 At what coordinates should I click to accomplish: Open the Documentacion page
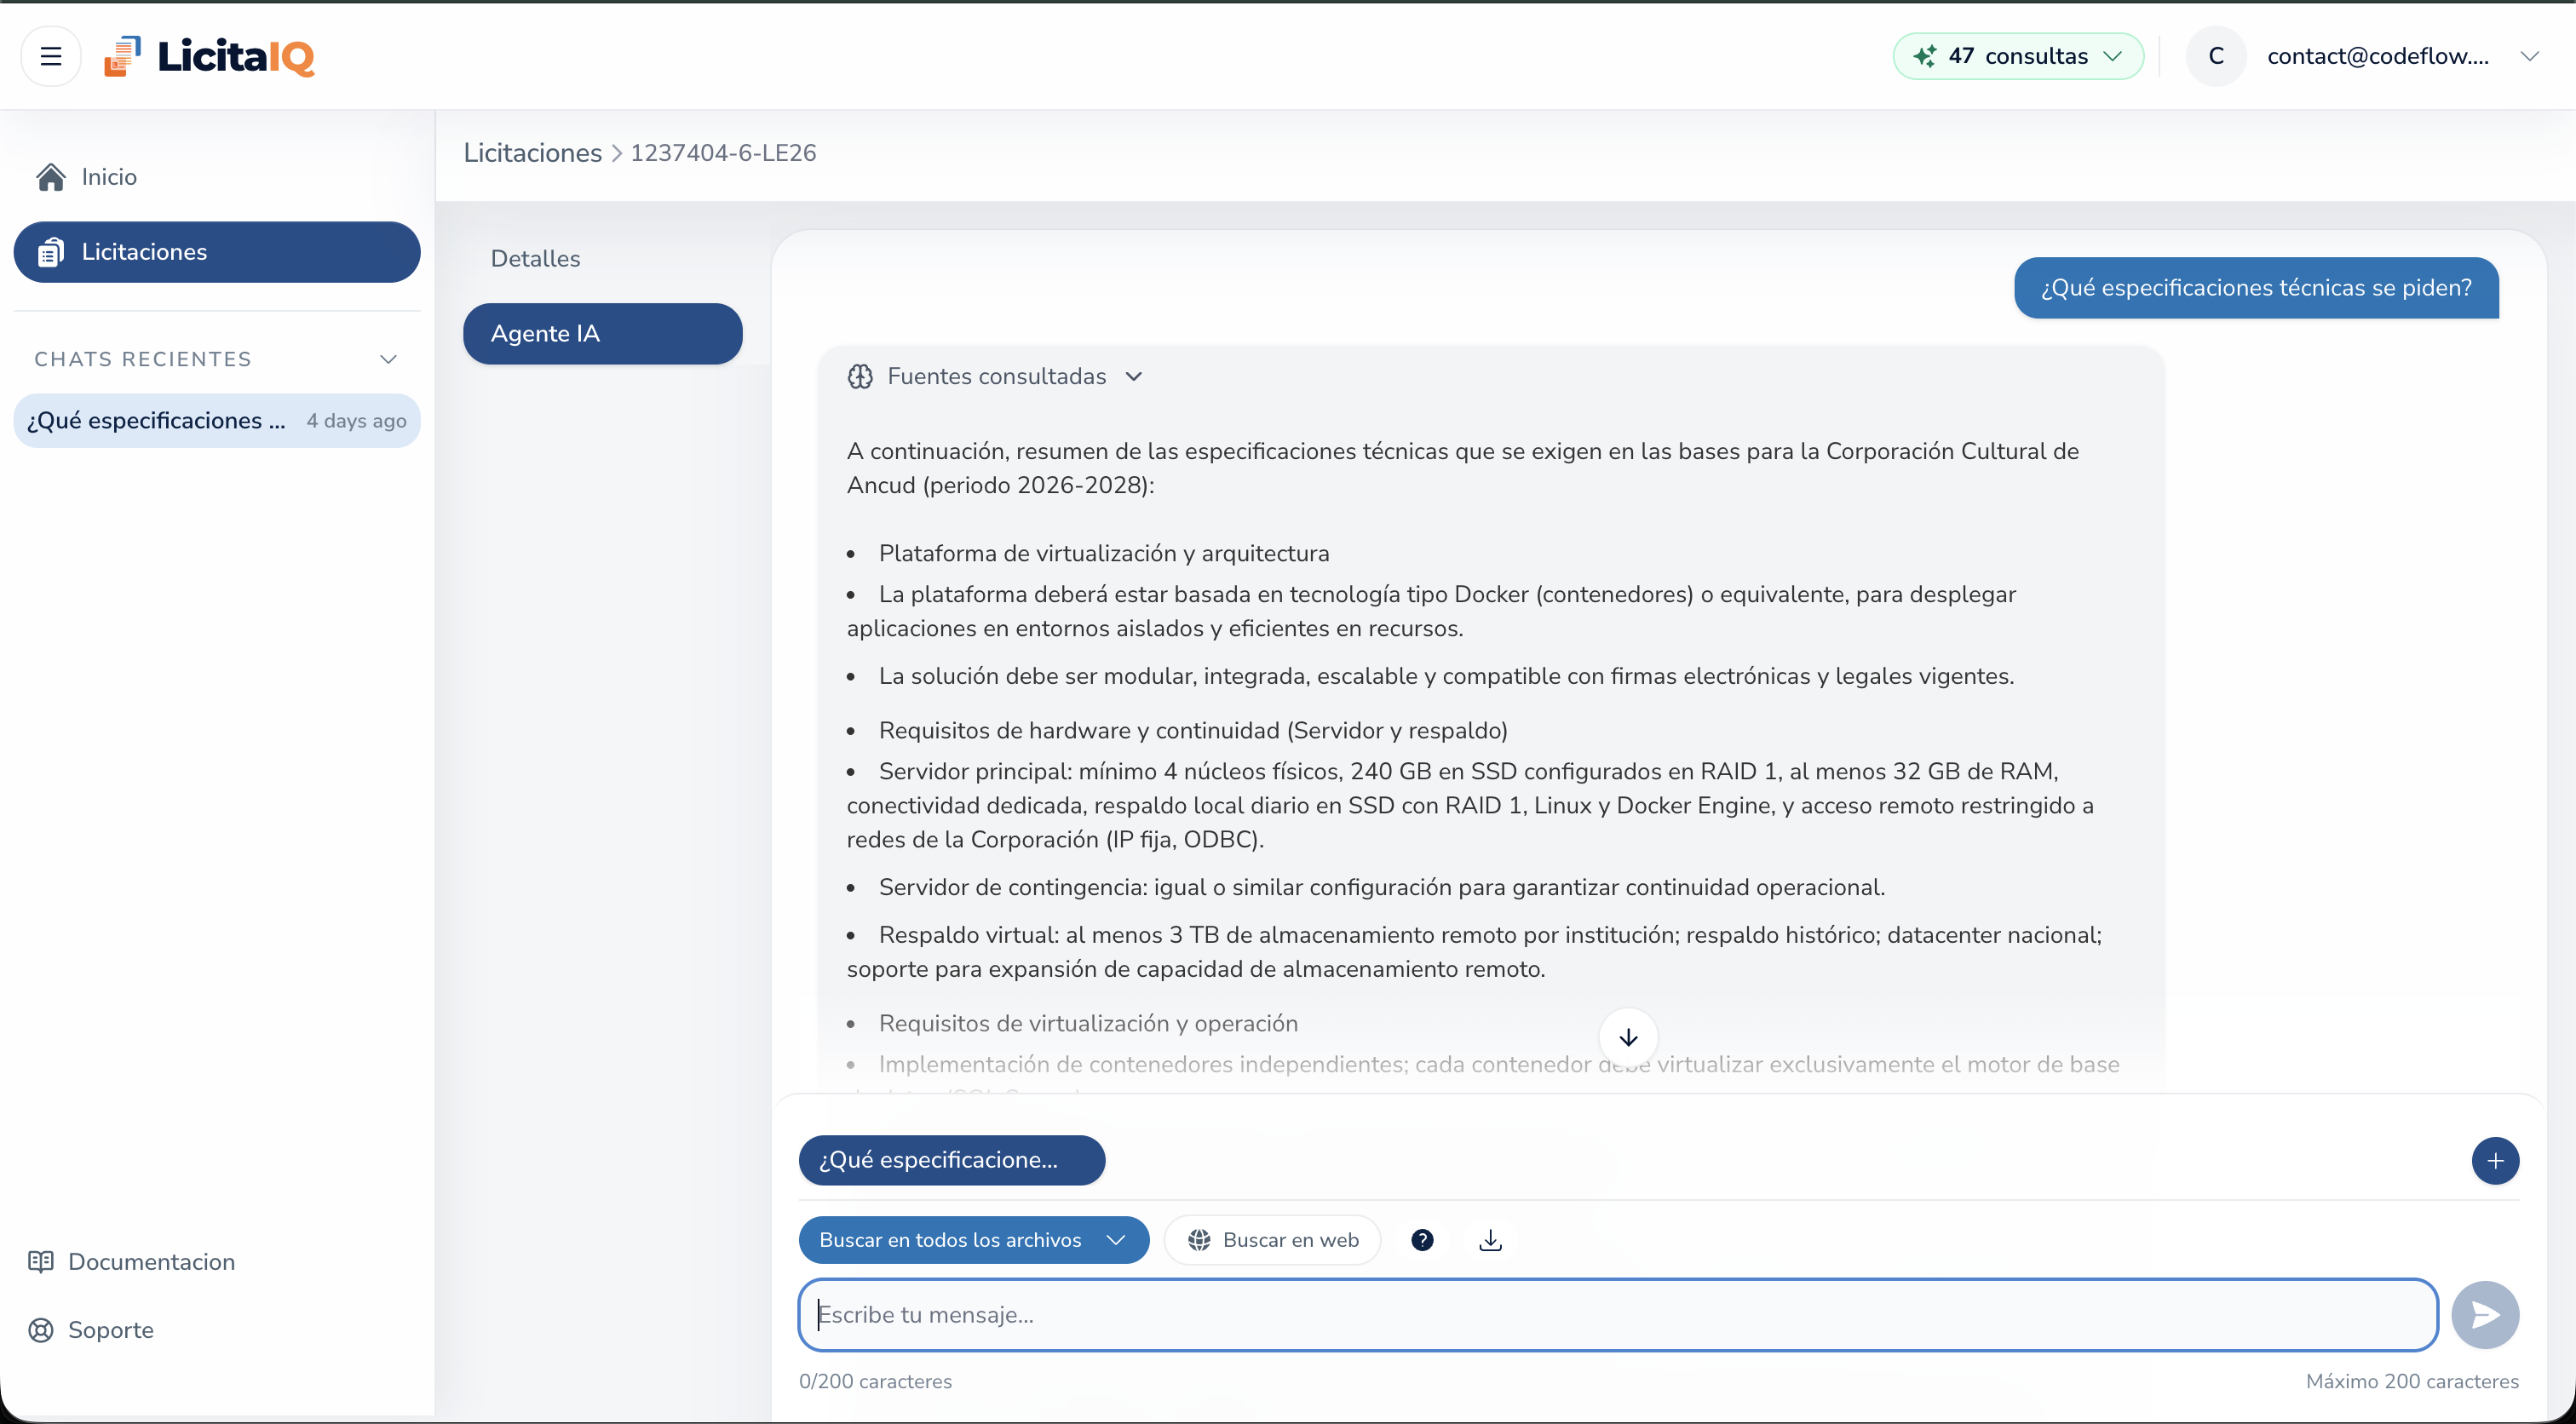pyautogui.click(x=151, y=1262)
